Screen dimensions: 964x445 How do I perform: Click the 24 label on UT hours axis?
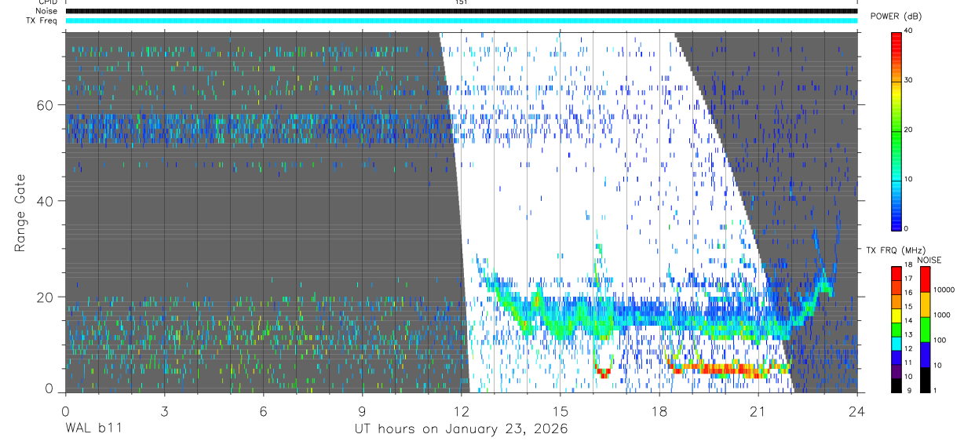pyautogui.click(x=857, y=410)
